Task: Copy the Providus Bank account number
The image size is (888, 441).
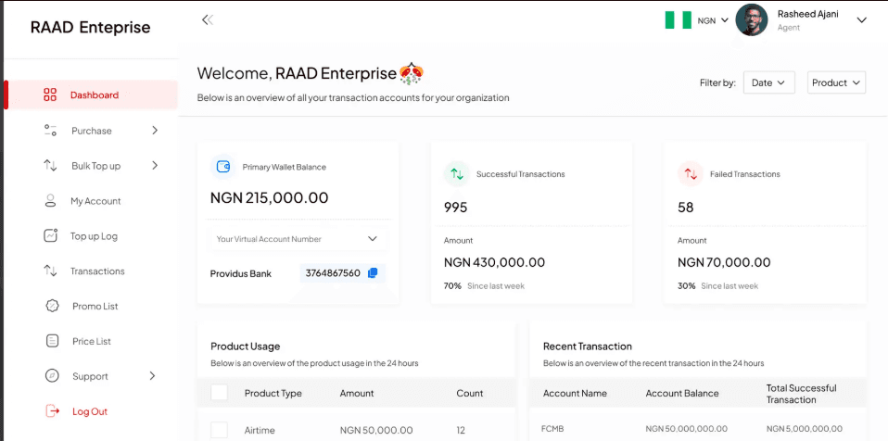Action: coord(373,273)
